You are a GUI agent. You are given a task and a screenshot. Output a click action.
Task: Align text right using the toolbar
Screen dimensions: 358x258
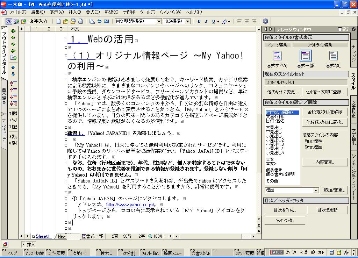click(254, 21)
